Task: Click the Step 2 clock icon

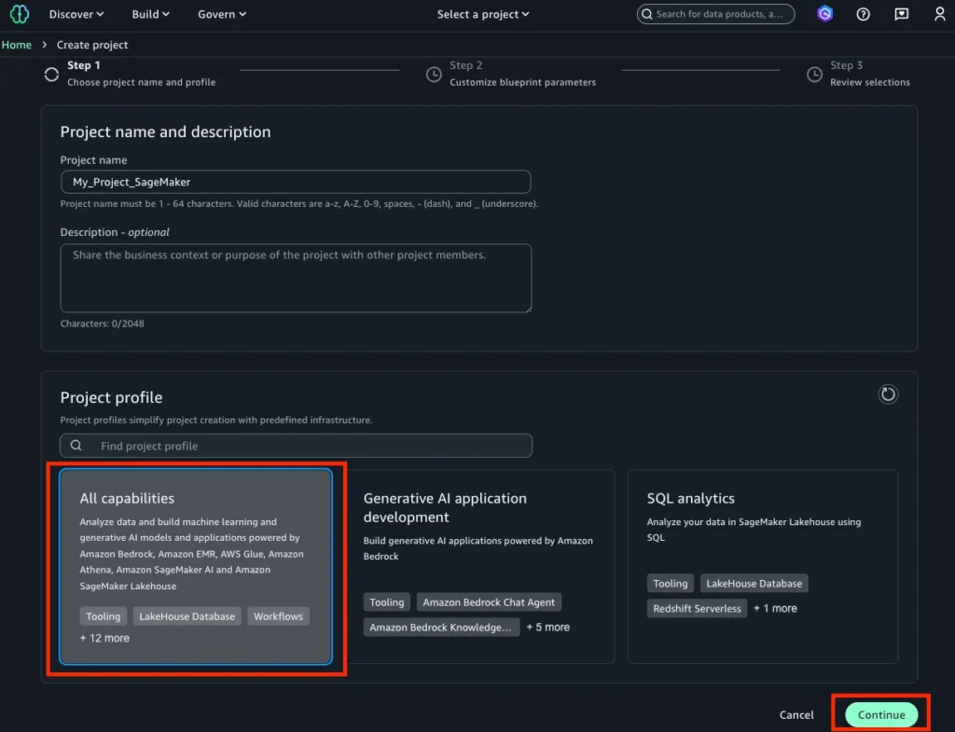Action: [x=434, y=74]
